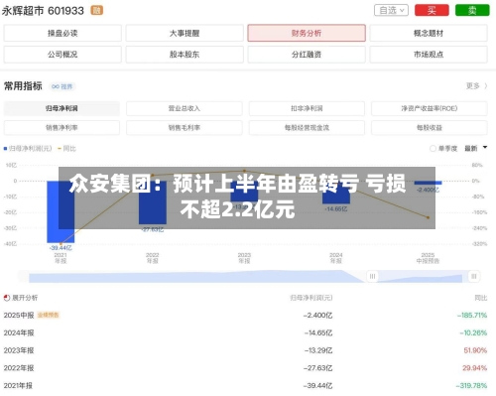Select the 销售毛利率 indicator
Image resolution: width=496 pixels, height=396 pixels.
coord(185,128)
